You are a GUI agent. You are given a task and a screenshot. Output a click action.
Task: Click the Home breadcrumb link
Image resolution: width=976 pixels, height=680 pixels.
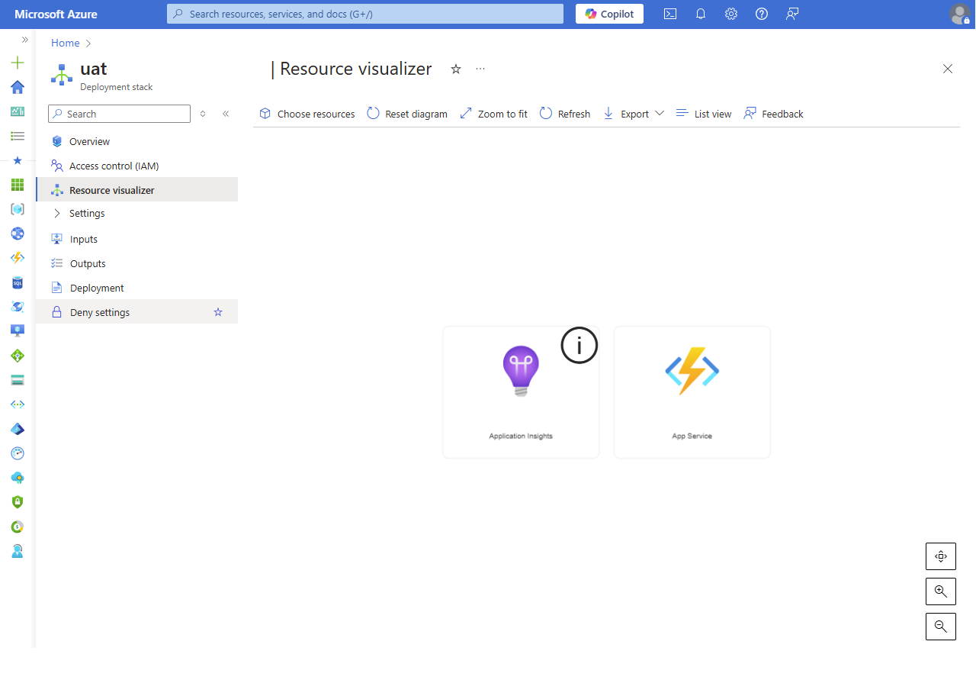pos(66,43)
